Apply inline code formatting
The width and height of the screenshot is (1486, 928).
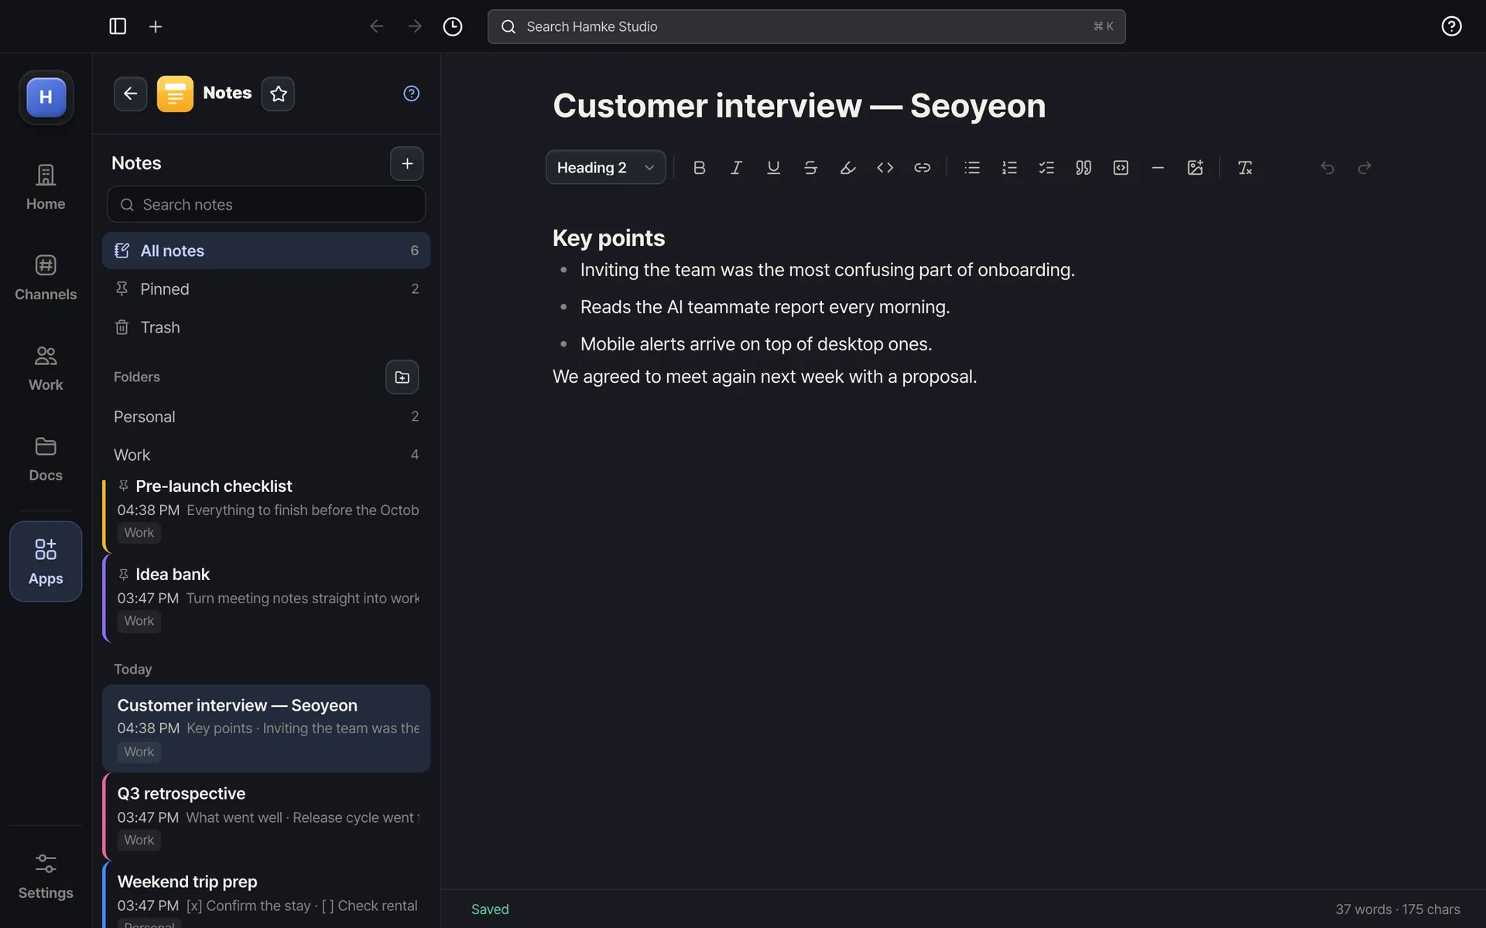pos(885,168)
